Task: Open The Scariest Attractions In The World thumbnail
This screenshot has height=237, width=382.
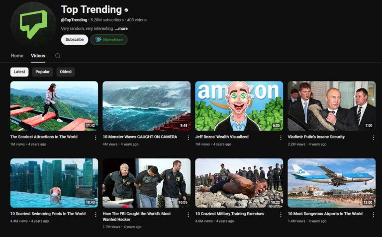Action: tap(54, 106)
